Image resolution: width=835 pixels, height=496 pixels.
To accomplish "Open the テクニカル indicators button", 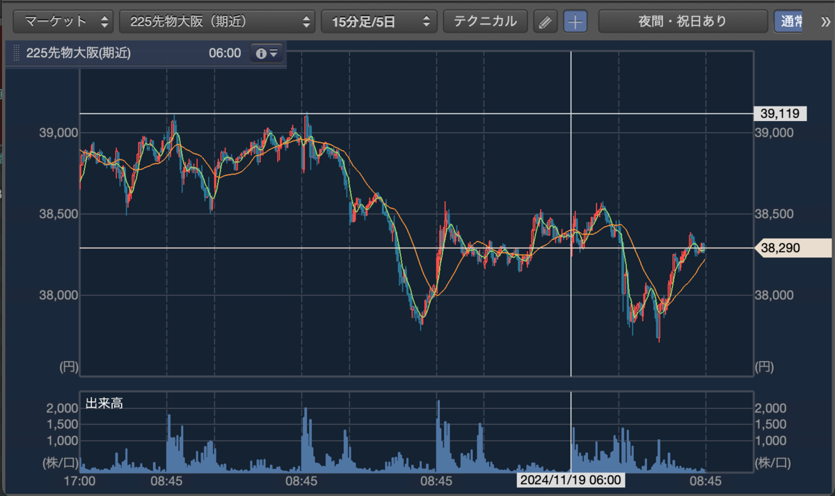I will click(485, 22).
